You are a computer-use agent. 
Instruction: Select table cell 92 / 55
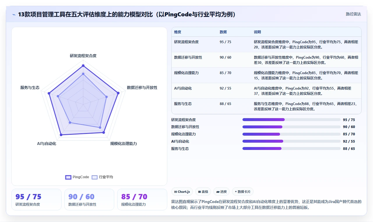(226, 88)
